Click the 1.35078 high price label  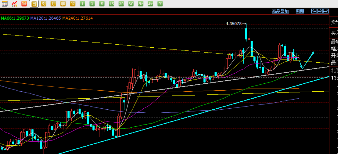234,24
